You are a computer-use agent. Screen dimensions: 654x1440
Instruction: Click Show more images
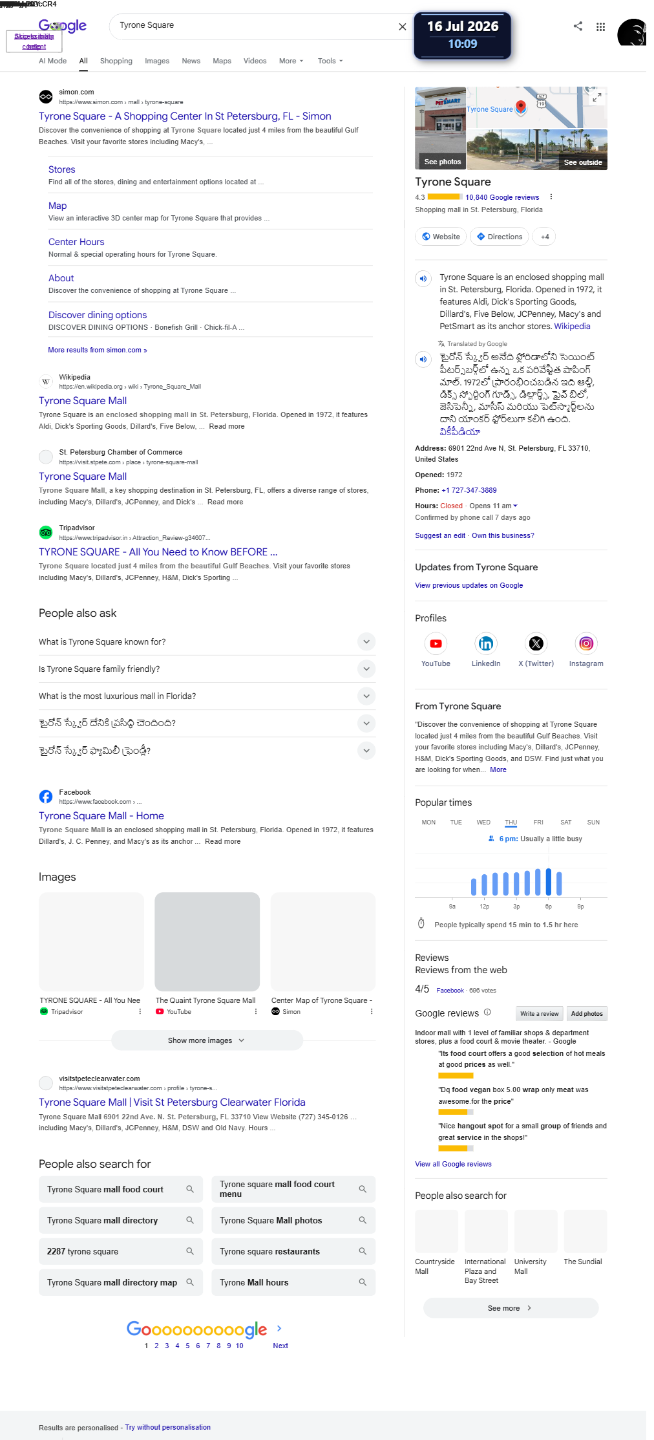[x=207, y=1040]
